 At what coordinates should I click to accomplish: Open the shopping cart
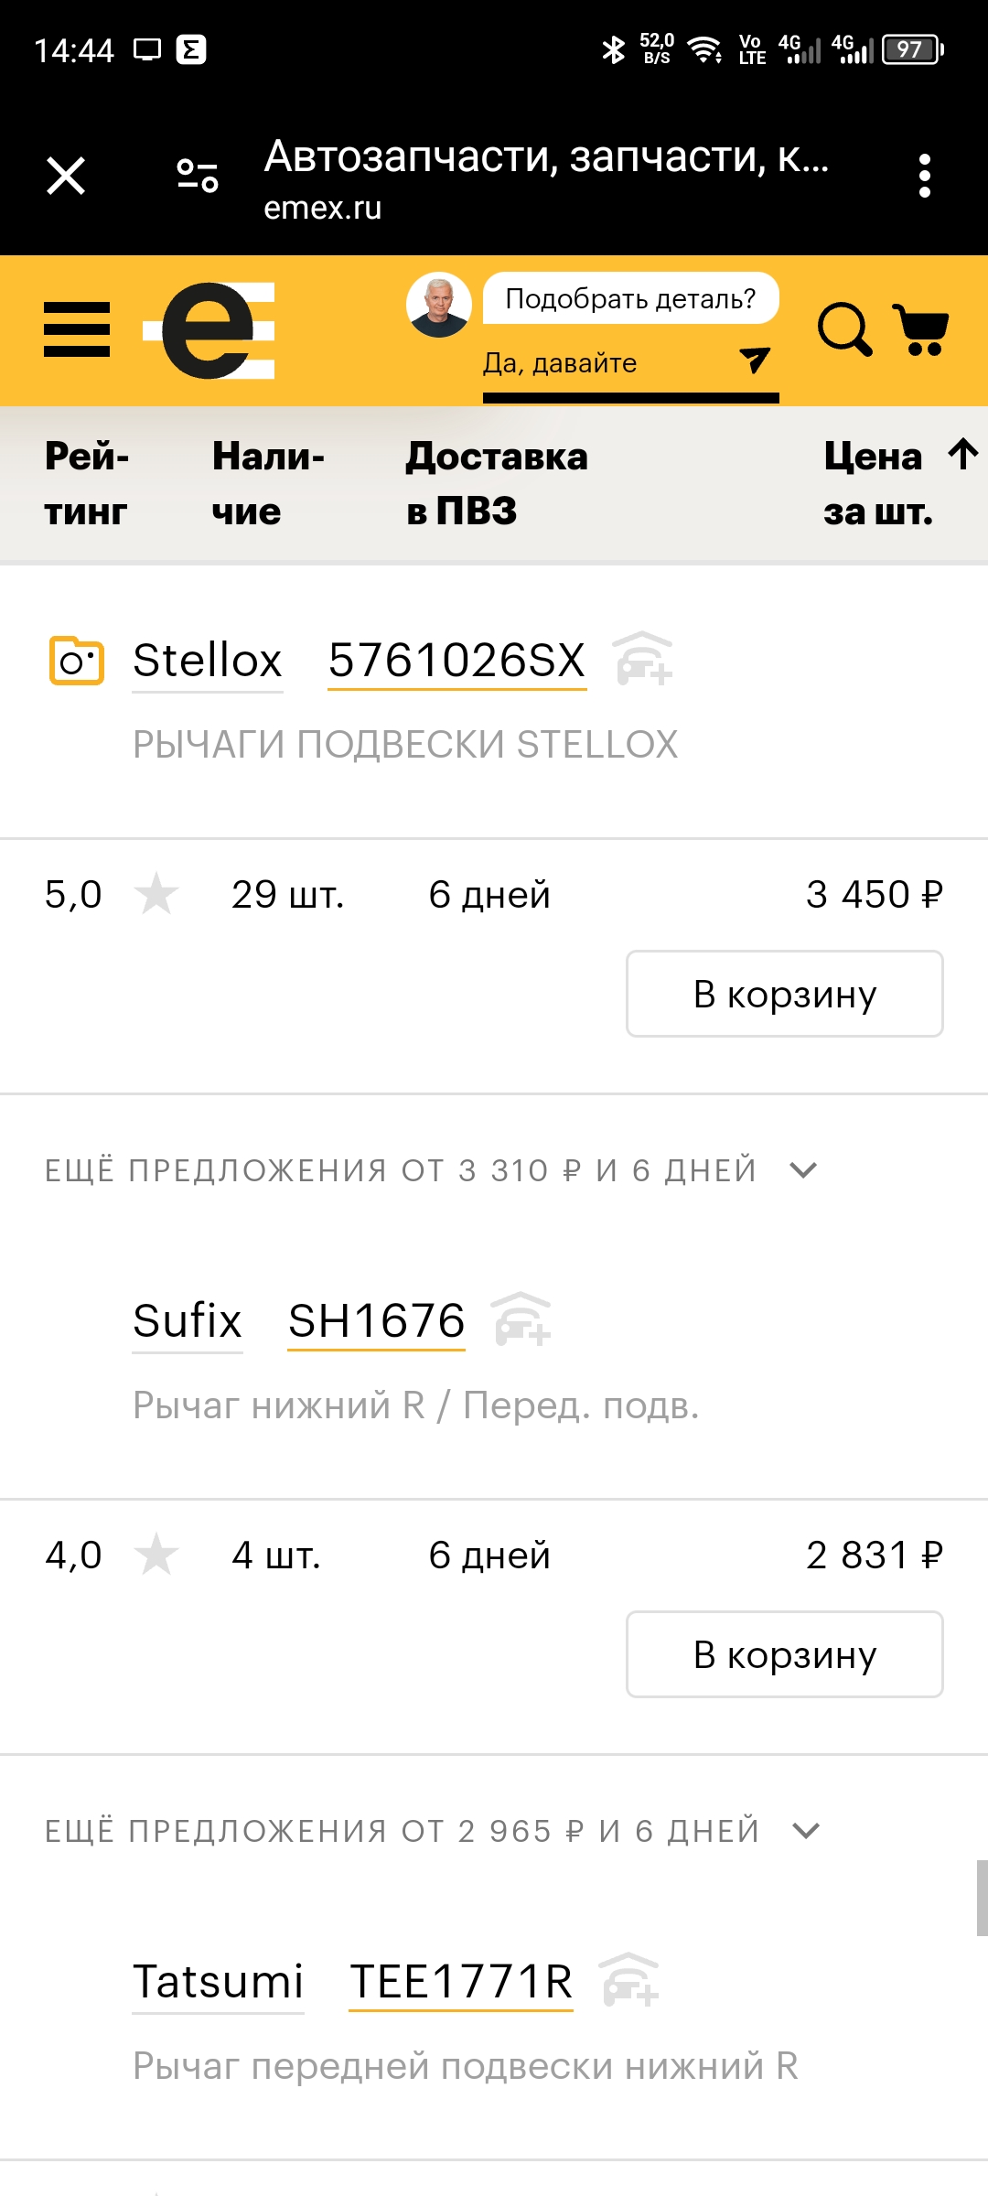pos(921,329)
